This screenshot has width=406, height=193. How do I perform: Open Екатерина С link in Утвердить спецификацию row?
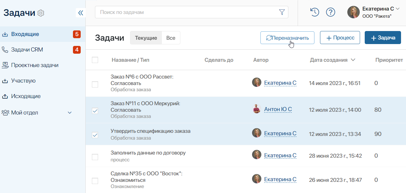coord(280,133)
